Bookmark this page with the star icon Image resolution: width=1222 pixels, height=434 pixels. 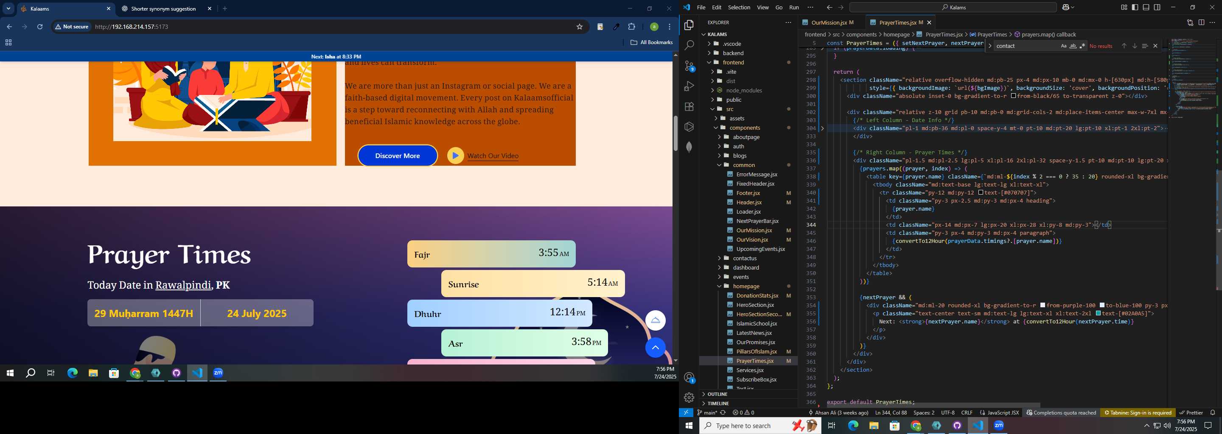point(579,27)
